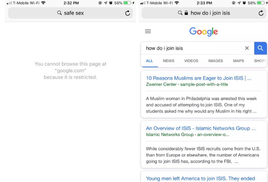The image size is (268, 182).
Task: Tap the padlock icon in right address bar
Action: (x=186, y=13)
